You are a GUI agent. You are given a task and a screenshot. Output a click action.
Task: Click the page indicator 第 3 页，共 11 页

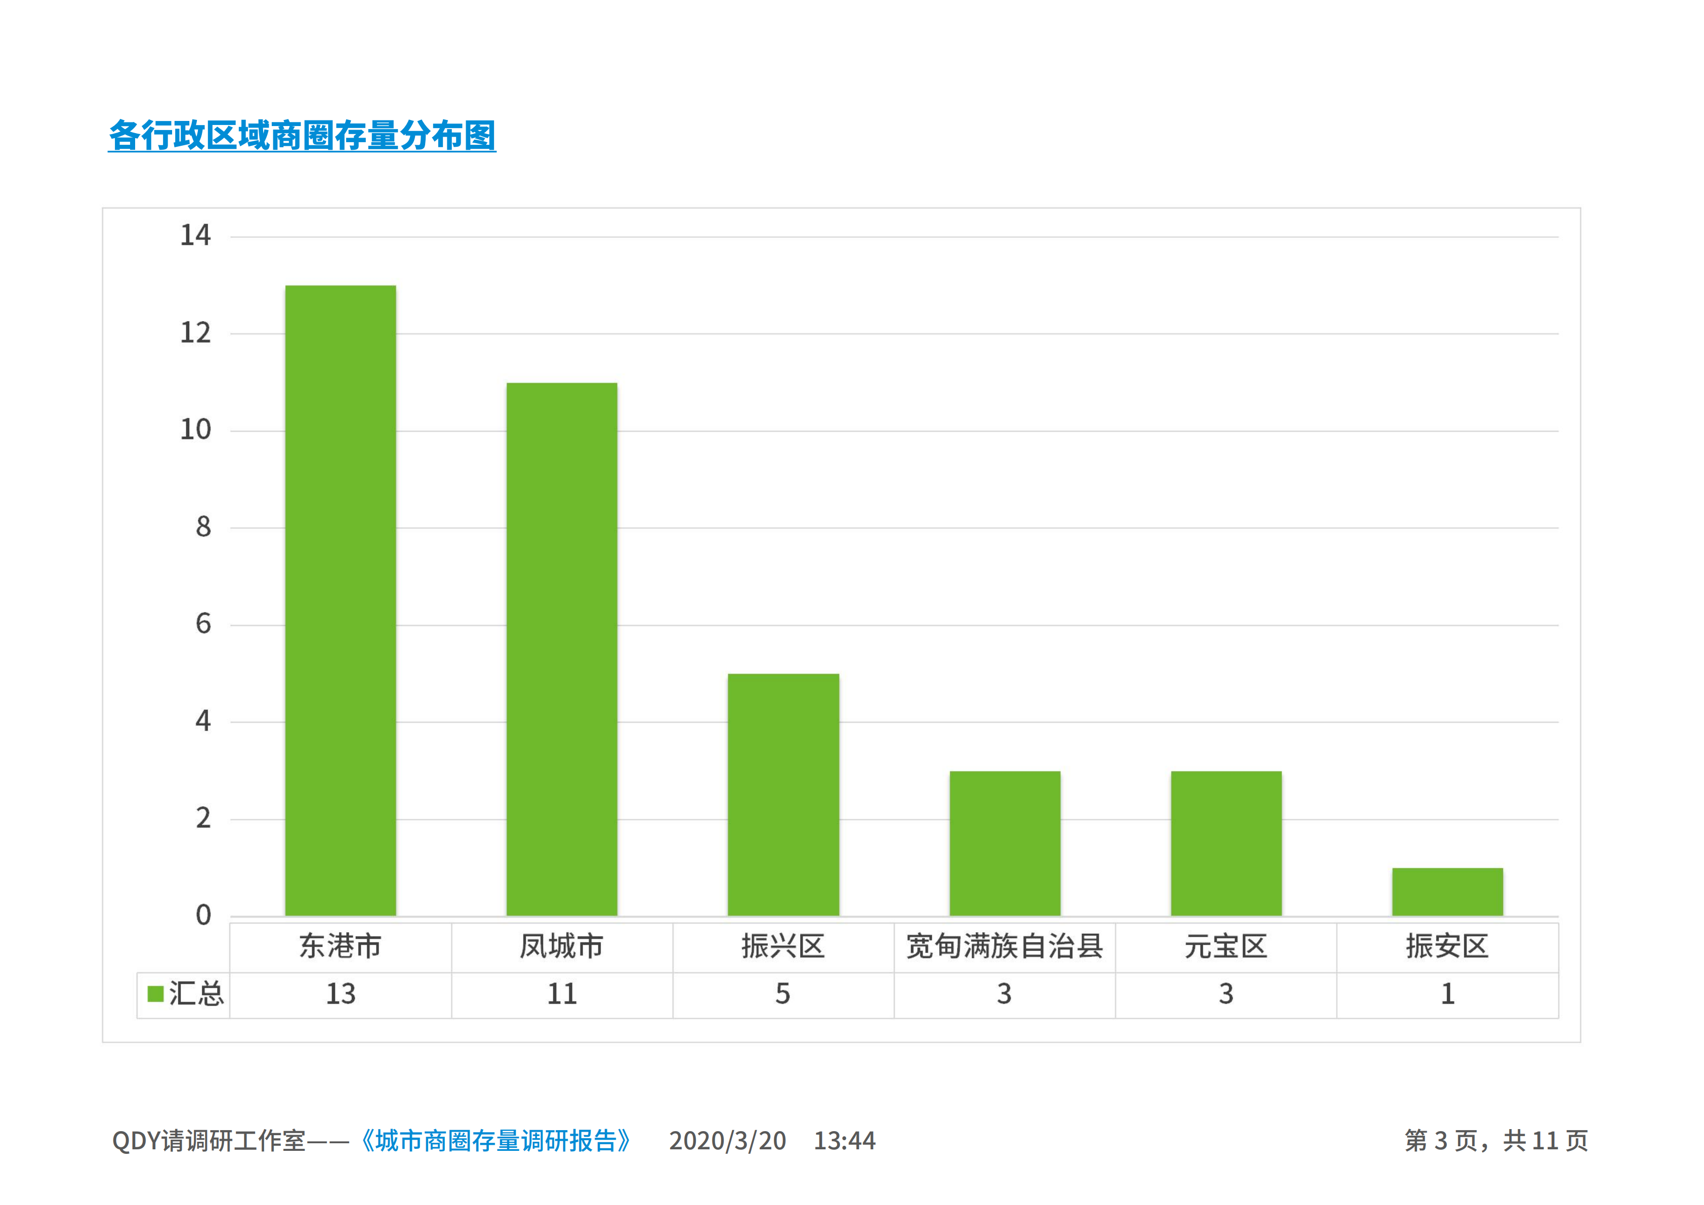pos(1495,1140)
